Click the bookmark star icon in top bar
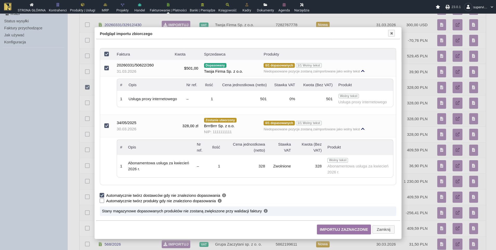The width and height of the screenshot is (496, 250). click(x=438, y=7)
